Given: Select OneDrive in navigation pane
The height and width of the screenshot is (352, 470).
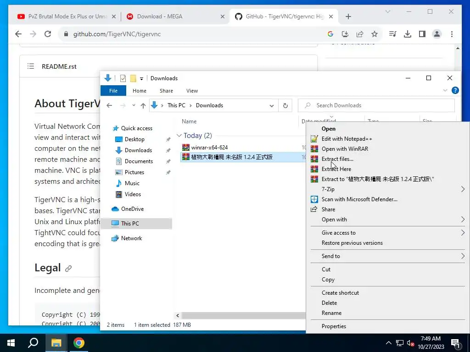Looking at the screenshot, I should click(x=132, y=209).
